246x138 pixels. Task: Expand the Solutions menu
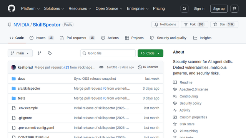[54, 8]
